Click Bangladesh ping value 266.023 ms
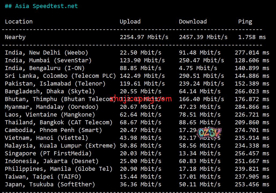 252,91
